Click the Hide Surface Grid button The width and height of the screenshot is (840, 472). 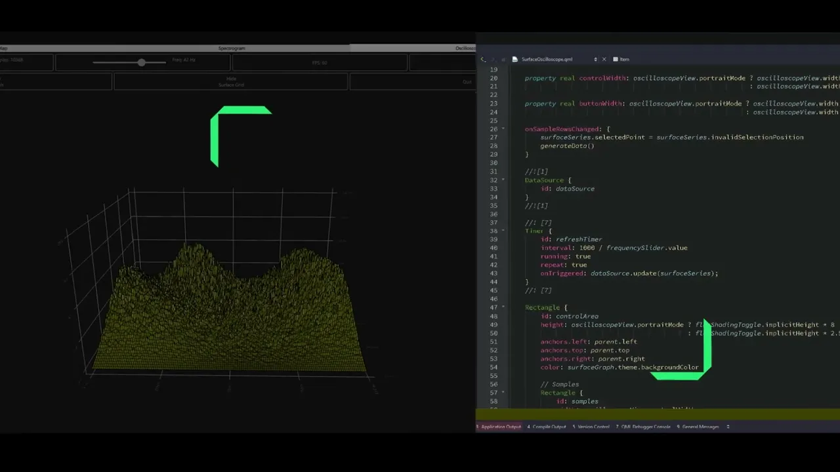tap(231, 82)
